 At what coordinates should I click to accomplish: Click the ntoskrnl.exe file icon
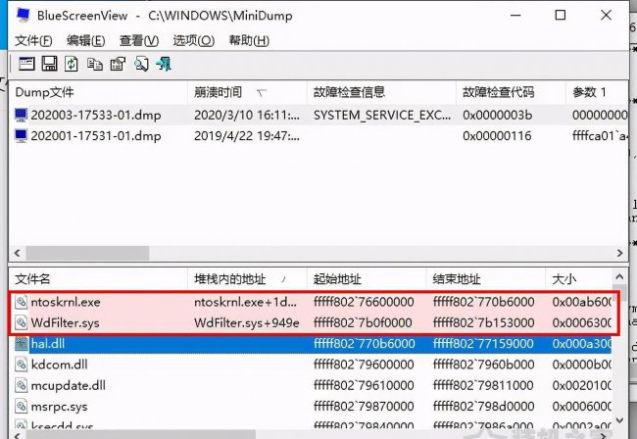point(21,302)
